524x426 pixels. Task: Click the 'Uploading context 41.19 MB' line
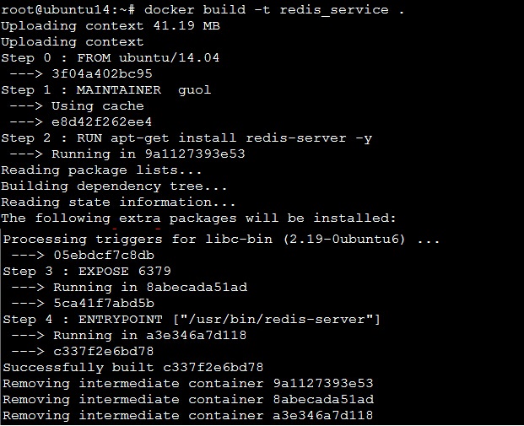click(x=111, y=26)
